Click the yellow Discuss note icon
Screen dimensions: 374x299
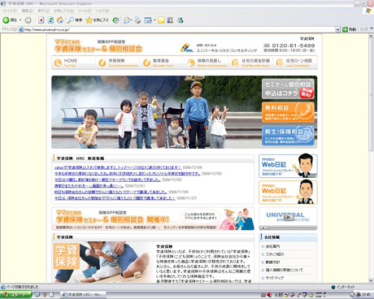click(161, 20)
